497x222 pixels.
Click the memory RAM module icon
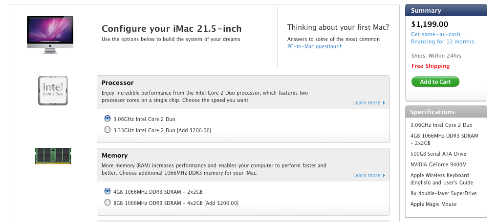53,156
